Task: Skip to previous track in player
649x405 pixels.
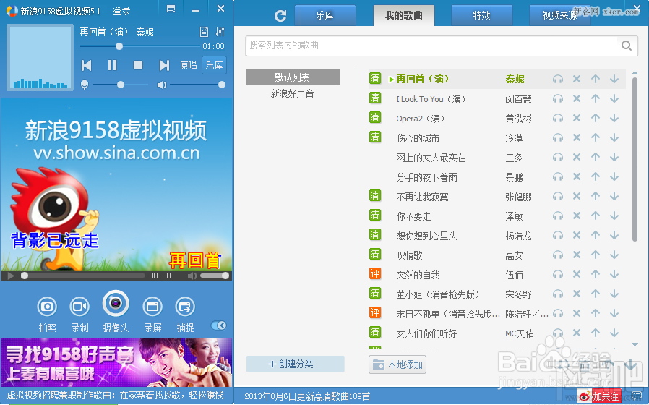Action: (87, 65)
